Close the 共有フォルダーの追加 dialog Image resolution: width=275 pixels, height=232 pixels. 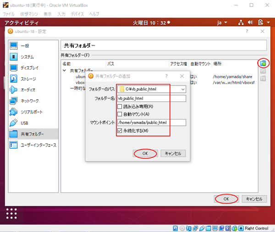(182, 76)
